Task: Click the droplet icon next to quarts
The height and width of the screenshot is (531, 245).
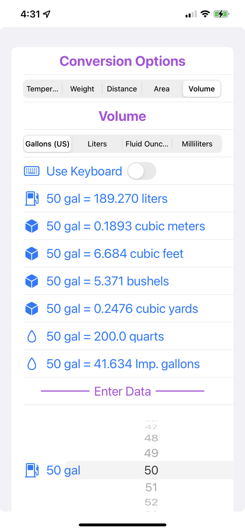Action: (x=31, y=336)
